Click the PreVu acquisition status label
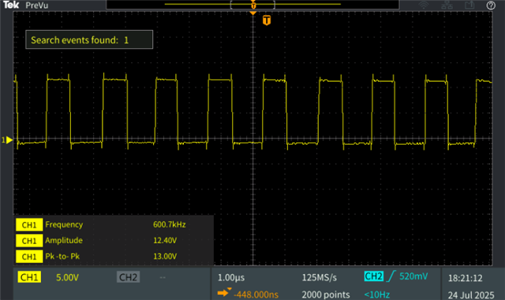This screenshot has height=300, width=505. [x=37, y=6]
